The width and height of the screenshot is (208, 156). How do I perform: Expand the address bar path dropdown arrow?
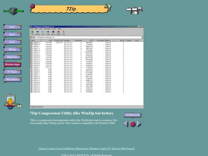[x=142, y=37]
